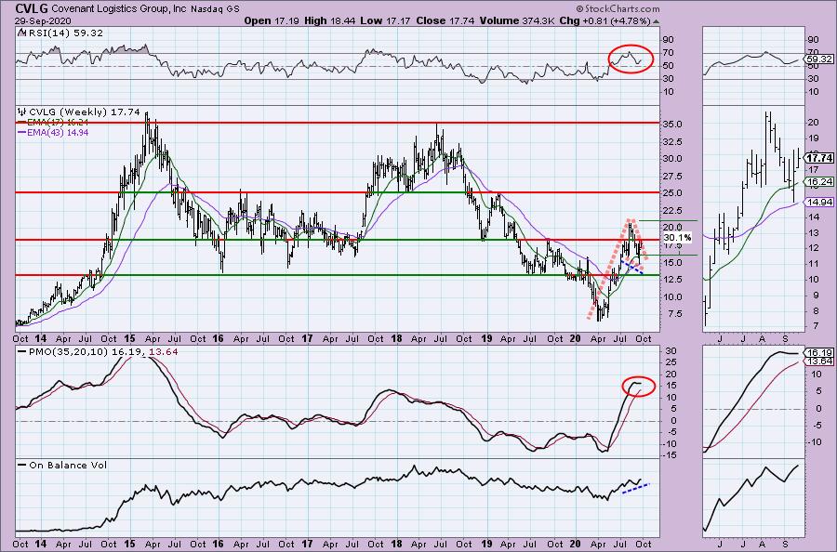Click the 22.5 price axis label
This screenshot has width=837, height=552.
pyautogui.click(x=672, y=211)
